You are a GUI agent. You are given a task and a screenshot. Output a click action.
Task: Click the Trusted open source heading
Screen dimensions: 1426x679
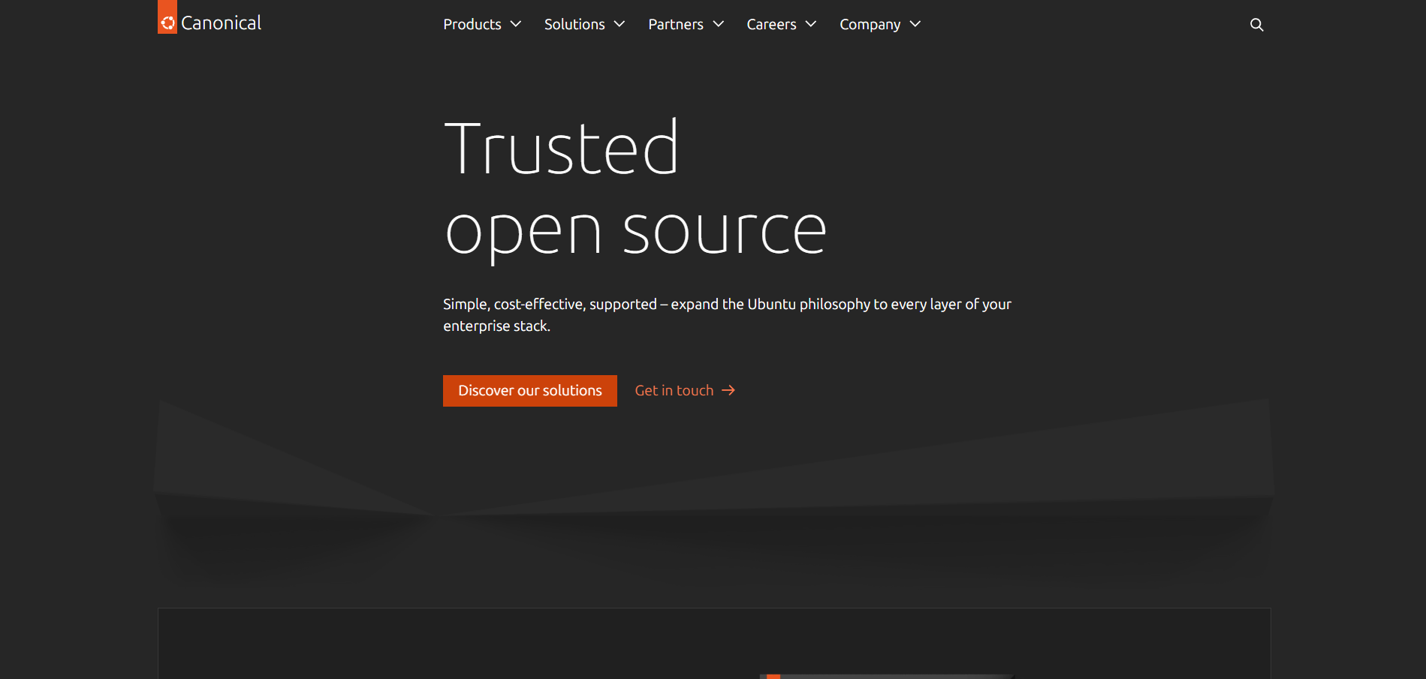pos(635,188)
